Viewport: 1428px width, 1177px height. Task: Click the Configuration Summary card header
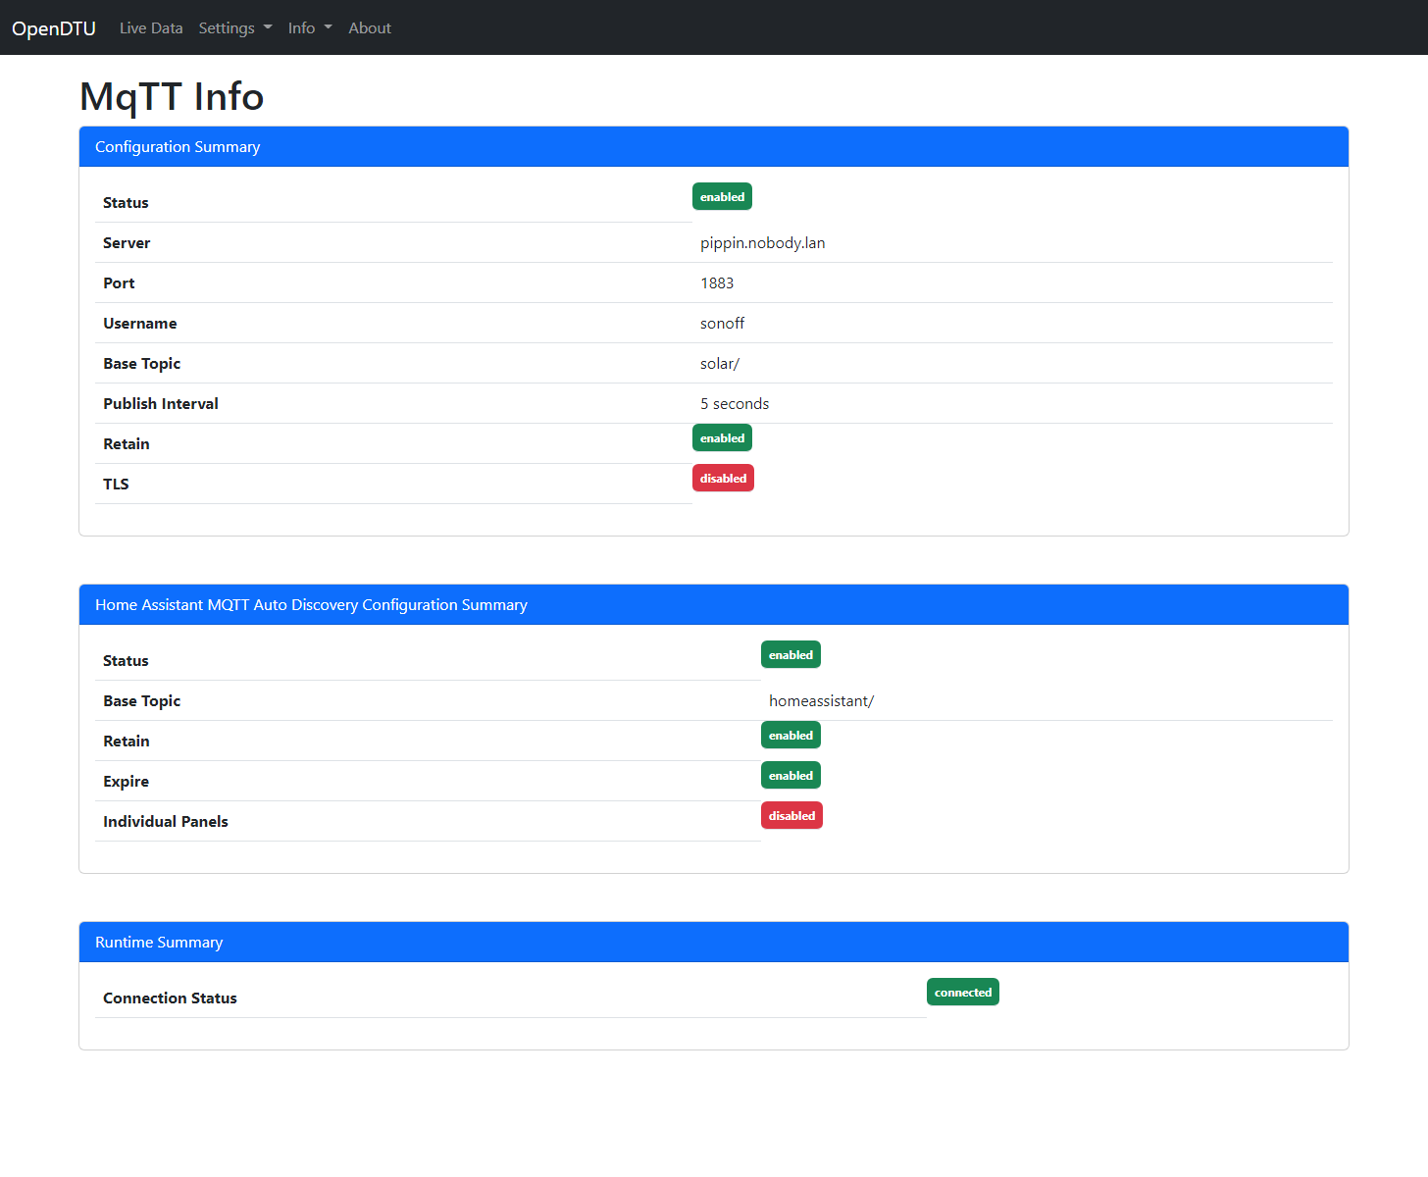pos(178,147)
